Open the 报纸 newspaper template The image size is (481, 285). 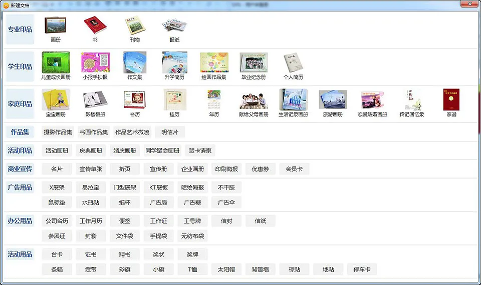174,26
